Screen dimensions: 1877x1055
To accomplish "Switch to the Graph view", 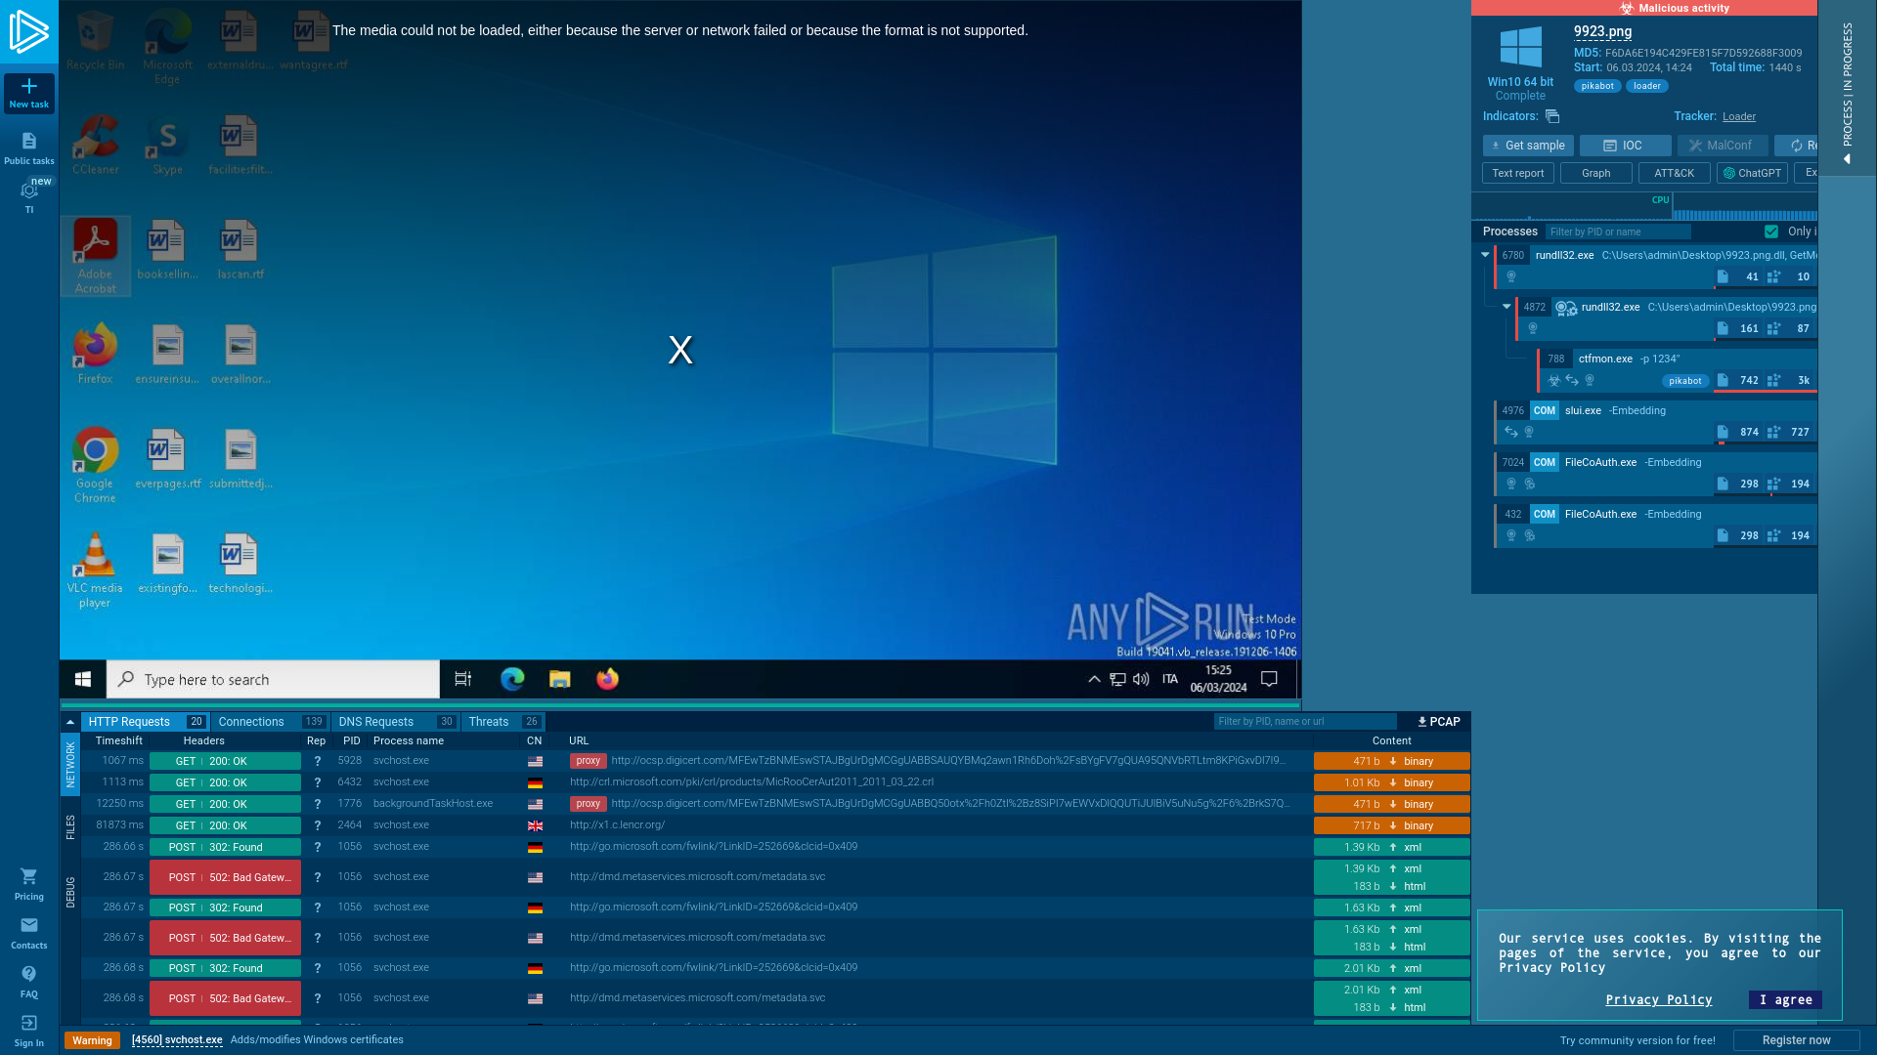I will point(1596,173).
